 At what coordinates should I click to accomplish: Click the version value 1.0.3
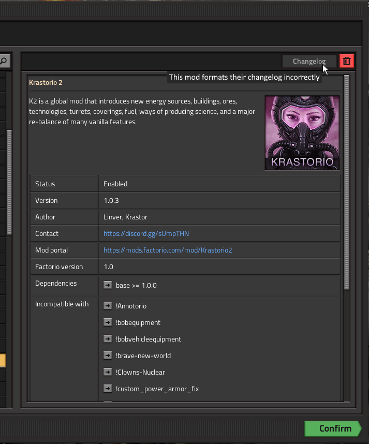(x=112, y=200)
